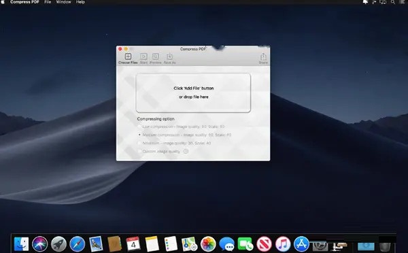Open Maps icon in Dock
408x253 pixels.
[189, 244]
